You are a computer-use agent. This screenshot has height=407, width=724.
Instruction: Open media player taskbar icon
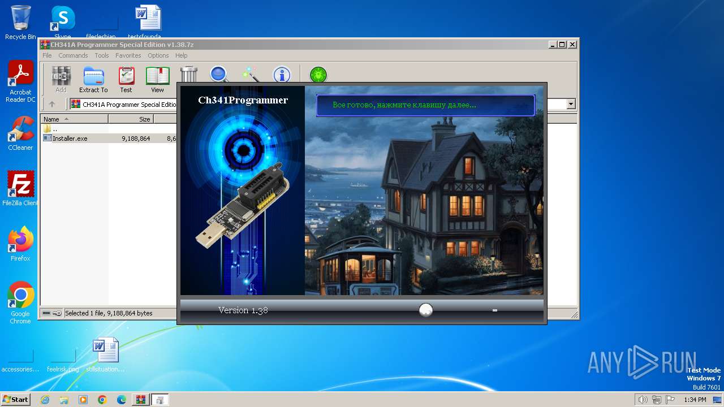pos(83,400)
